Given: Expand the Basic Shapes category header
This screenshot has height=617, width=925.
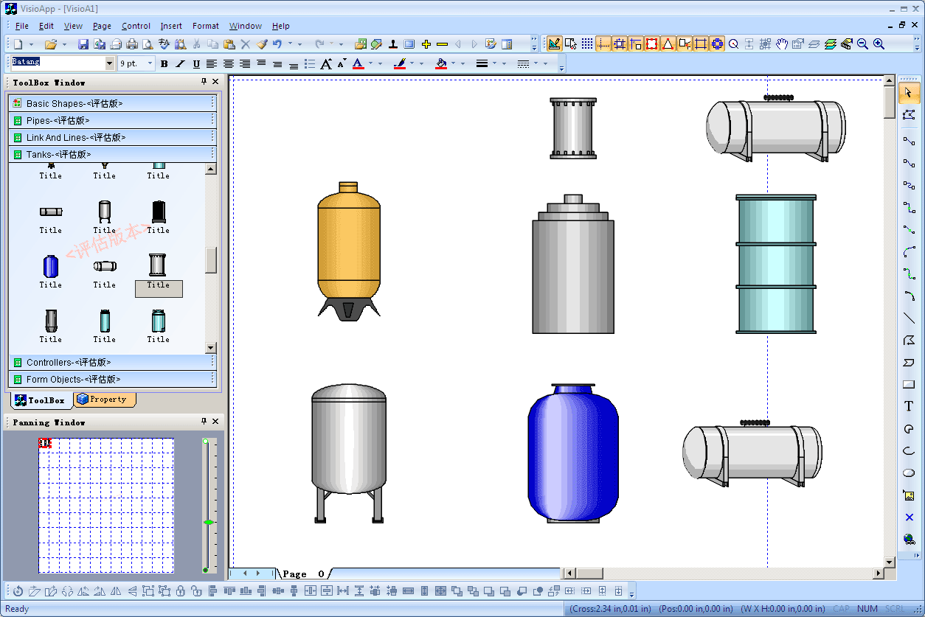Looking at the screenshot, I should click(75, 104).
